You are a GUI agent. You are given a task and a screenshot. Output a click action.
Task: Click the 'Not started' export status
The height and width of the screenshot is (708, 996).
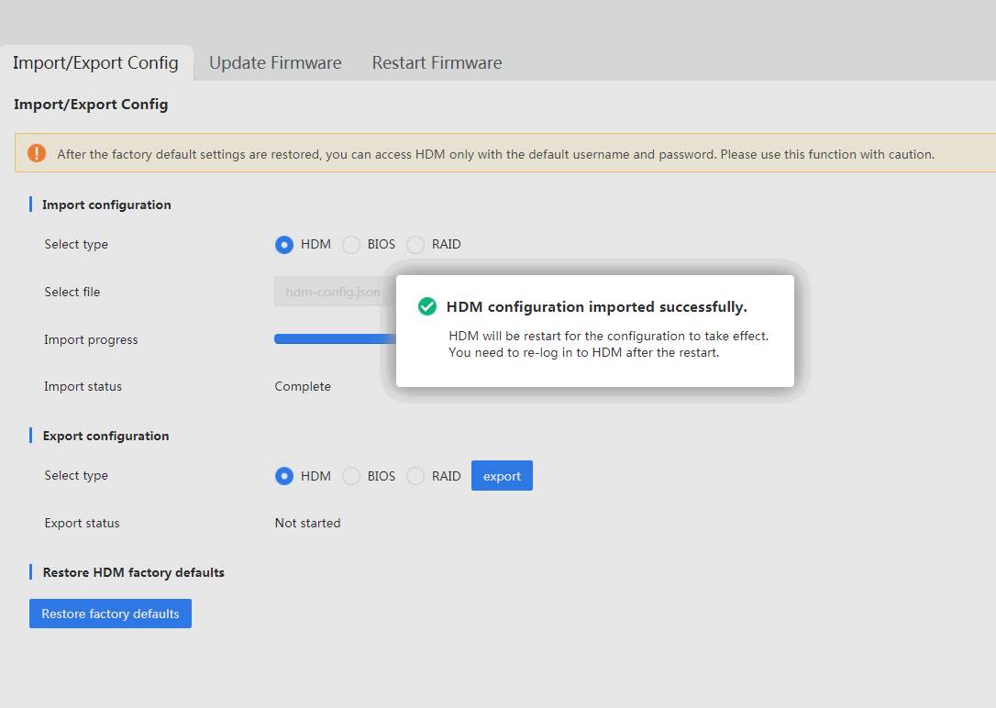[x=307, y=523]
